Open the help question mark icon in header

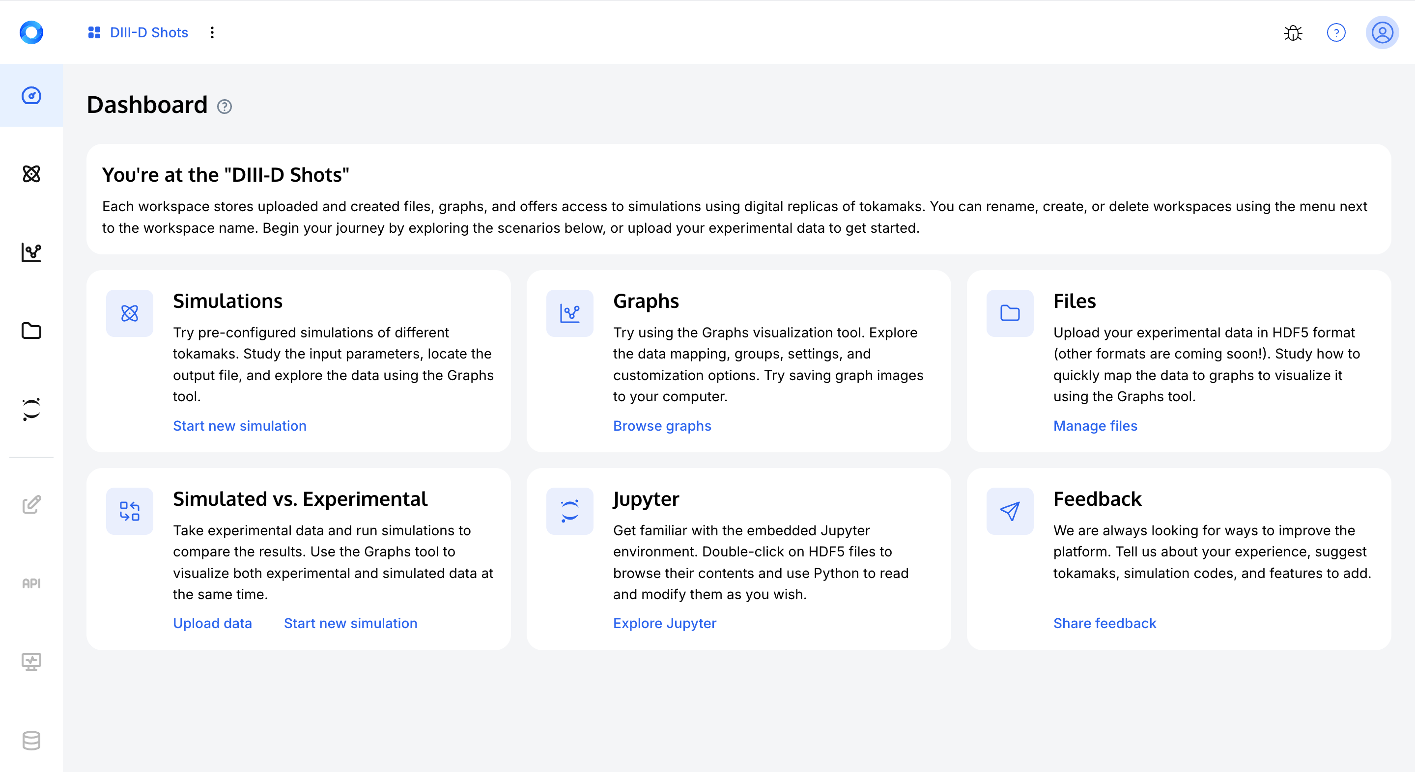1336,32
